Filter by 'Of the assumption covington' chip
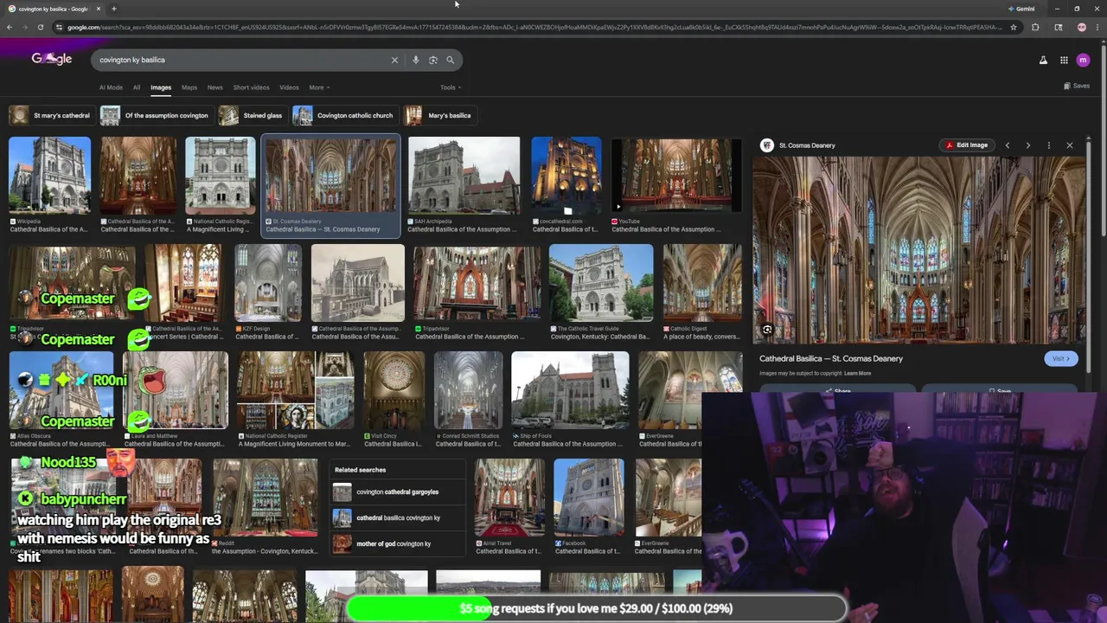 pos(156,115)
